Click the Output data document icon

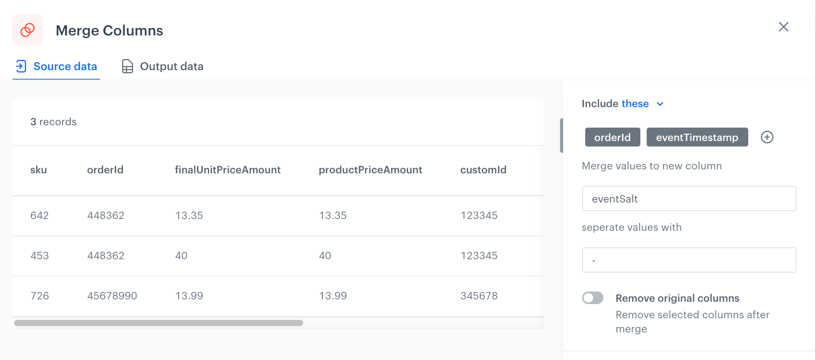(127, 66)
